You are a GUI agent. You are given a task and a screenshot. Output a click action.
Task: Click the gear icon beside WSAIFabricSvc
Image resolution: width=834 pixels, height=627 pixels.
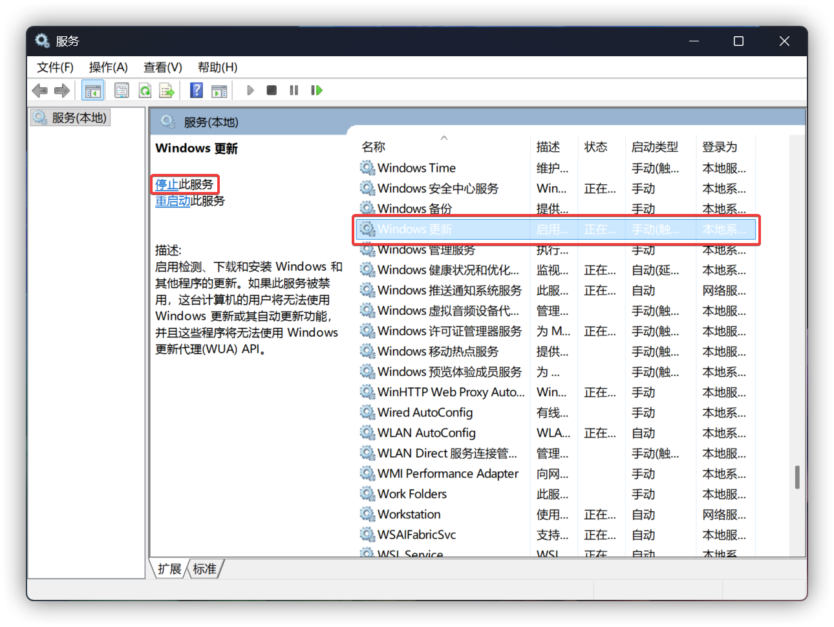(x=368, y=535)
